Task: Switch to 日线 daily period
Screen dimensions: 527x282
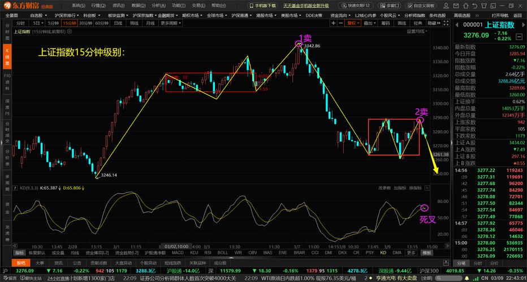Action: click(118, 23)
